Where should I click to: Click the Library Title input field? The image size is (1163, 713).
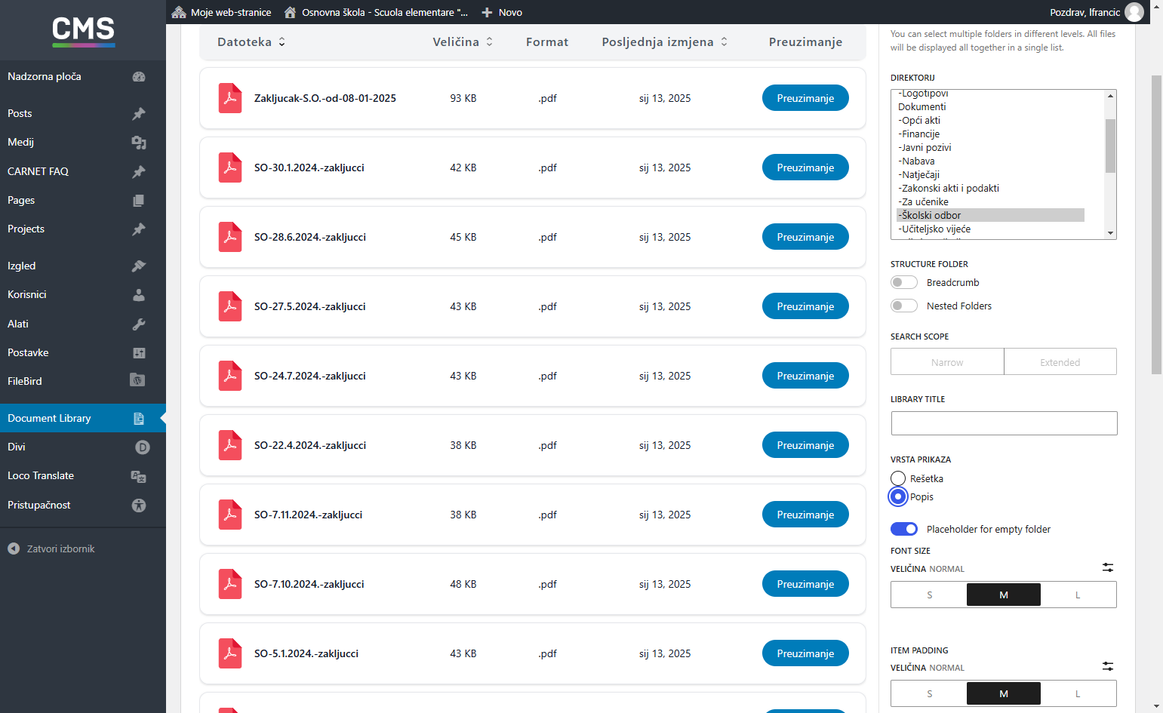point(1004,423)
